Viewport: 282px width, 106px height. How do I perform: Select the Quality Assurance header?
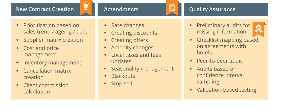pyautogui.click(x=226, y=9)
